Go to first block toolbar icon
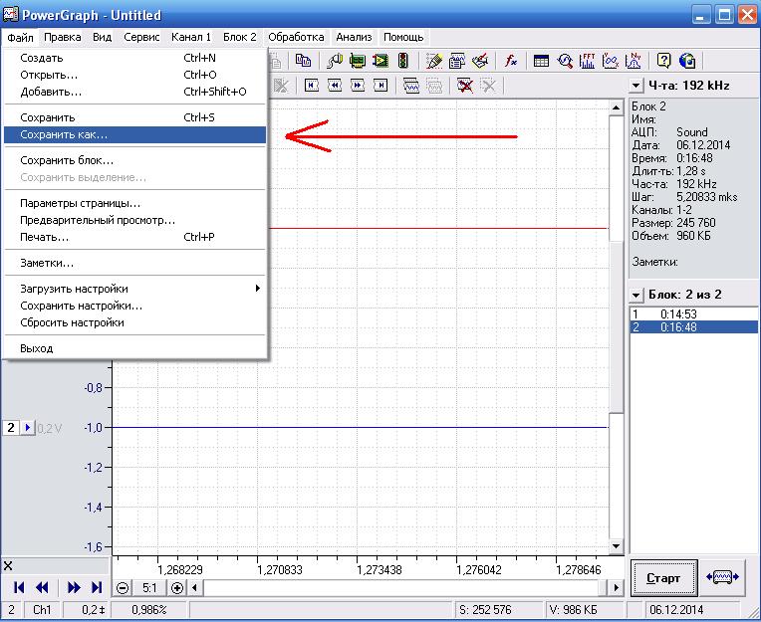761x622 pixels. [311, 86]
